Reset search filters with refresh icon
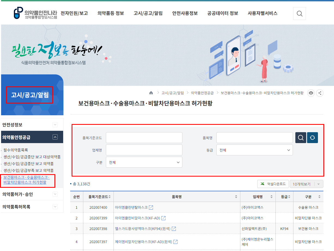 pyautogui.click(x=312, y=138)
